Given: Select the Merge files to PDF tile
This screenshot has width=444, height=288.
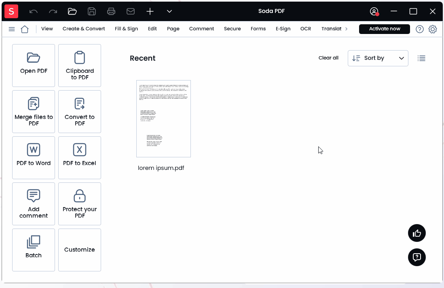Looking at the screenshot, I should [x=34, y=112].
